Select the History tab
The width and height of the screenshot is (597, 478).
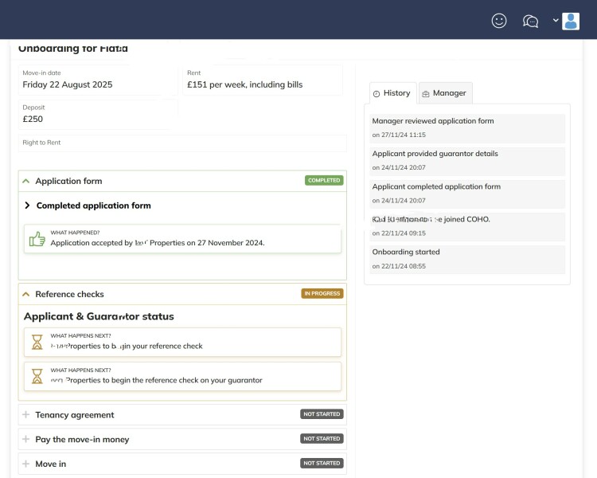point(393,93)
